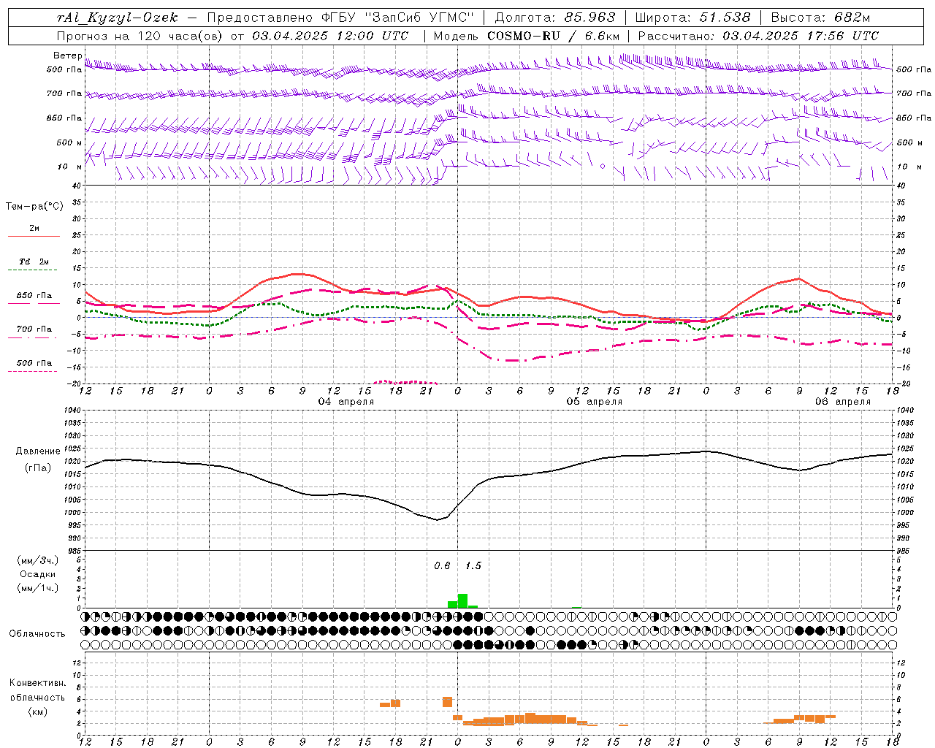Click the left 500 м wind level label

pos(69,142)
